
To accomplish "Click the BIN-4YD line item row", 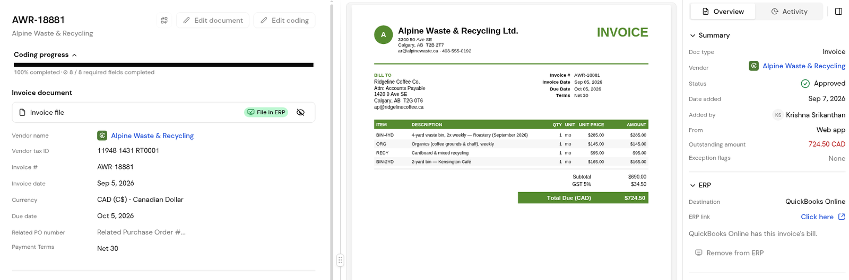I will pos(511,135).
